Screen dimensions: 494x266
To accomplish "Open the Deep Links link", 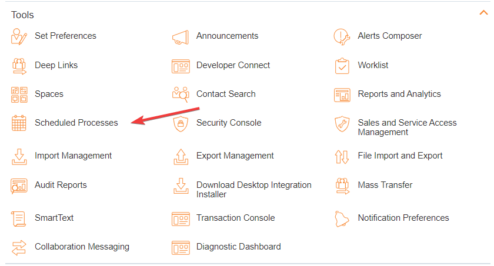I will pos(56,65).
